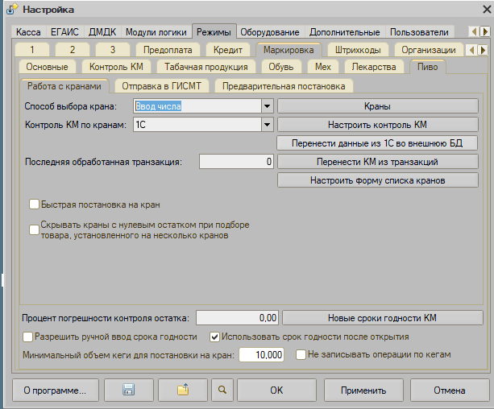This screenshot has width=494, height=409.
Task: Click the magnifier search icon button
Action: tap(222, 390)
